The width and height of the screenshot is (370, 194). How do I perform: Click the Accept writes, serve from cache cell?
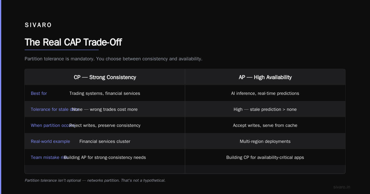[265, 125]
